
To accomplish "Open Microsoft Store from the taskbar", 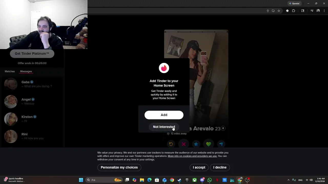I will click(157, 180).
